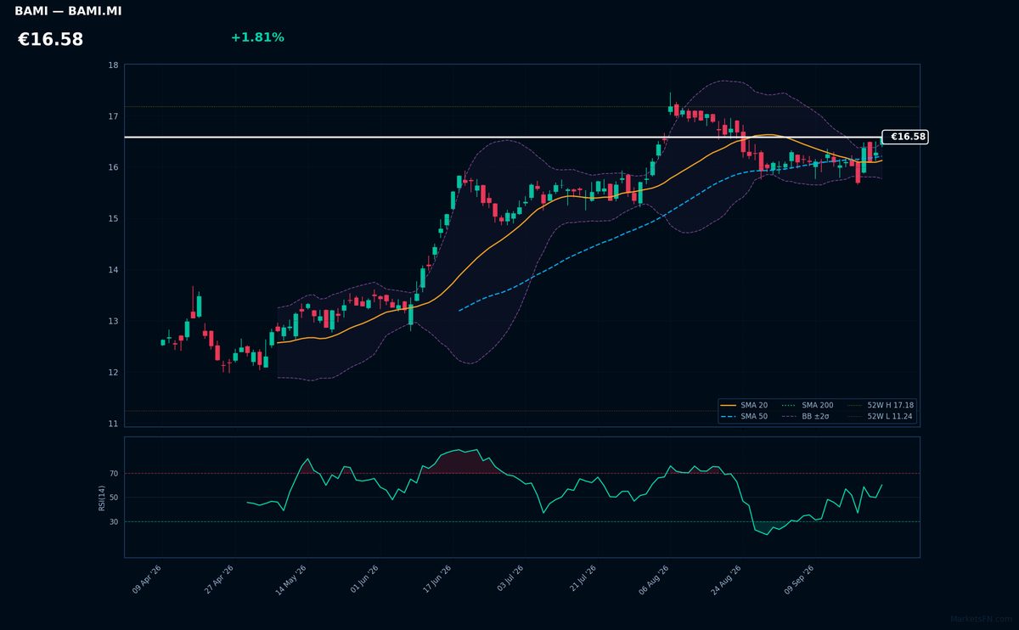Click the 21 Jul '26 date label
This screenshot has width=1019, height=630.
point(582,580)
